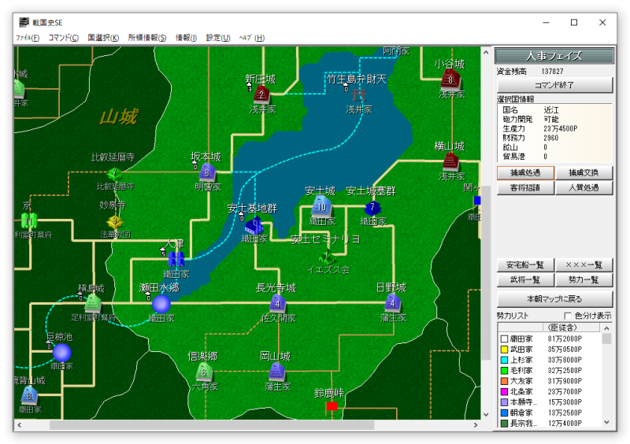The height and width of the screenshot is (444, 630).
Task: Click the Sakamoto castle icon (坂本城)
Action: [x=207, y=172]
